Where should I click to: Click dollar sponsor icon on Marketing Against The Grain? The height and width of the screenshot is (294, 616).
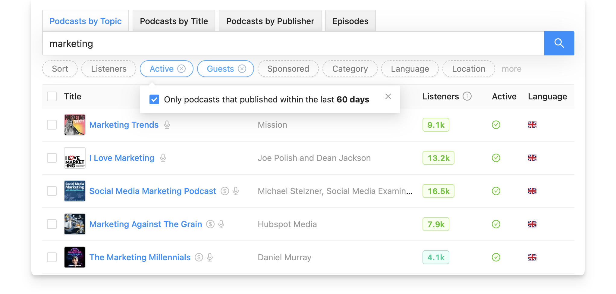click(x=210, y=224)
